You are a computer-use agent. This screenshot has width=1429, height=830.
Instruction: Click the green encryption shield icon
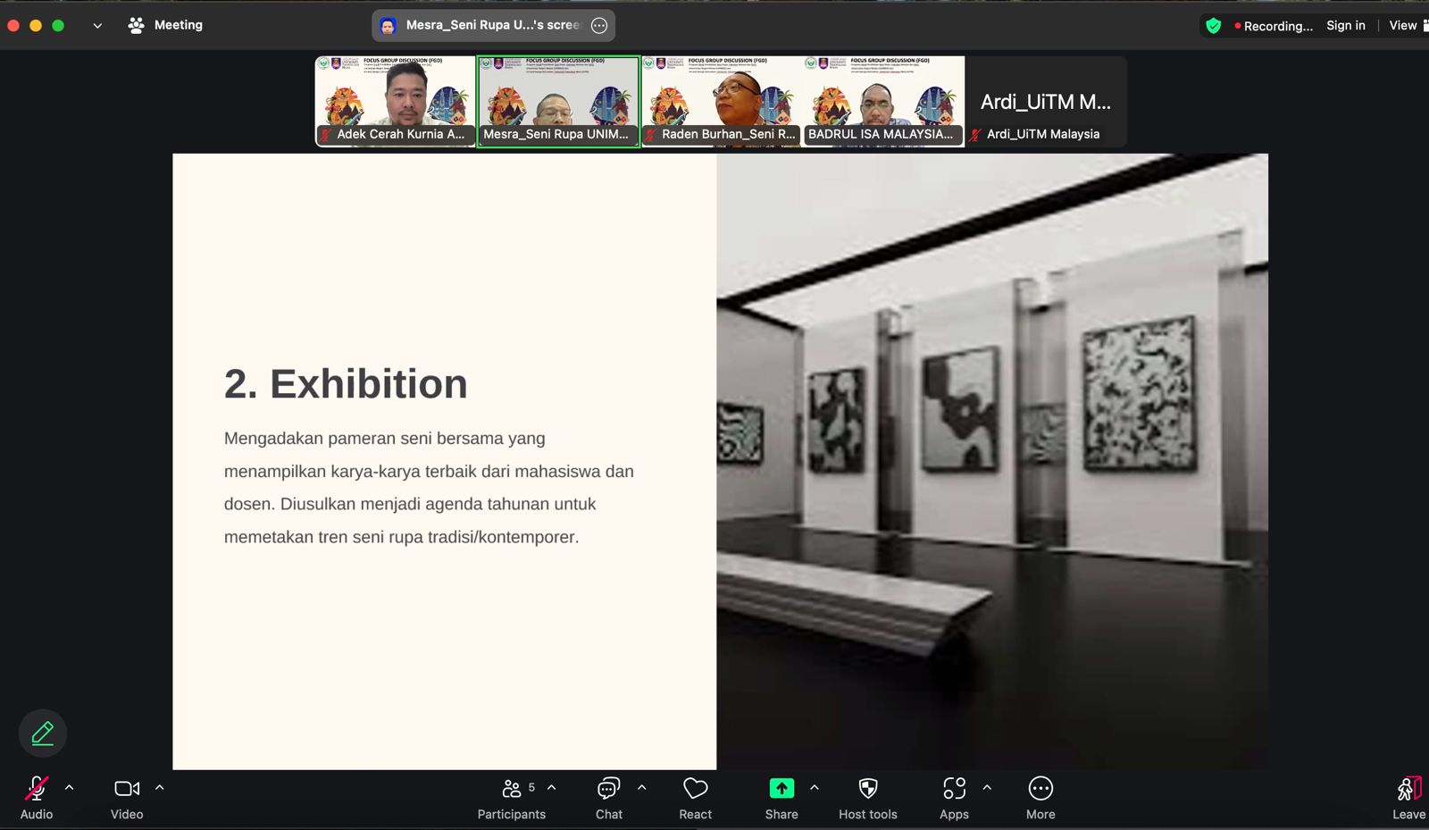pyautogui.click(x=1213, y=26)
